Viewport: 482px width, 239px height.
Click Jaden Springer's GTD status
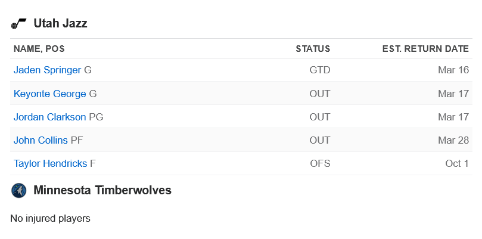click(320, 70)
